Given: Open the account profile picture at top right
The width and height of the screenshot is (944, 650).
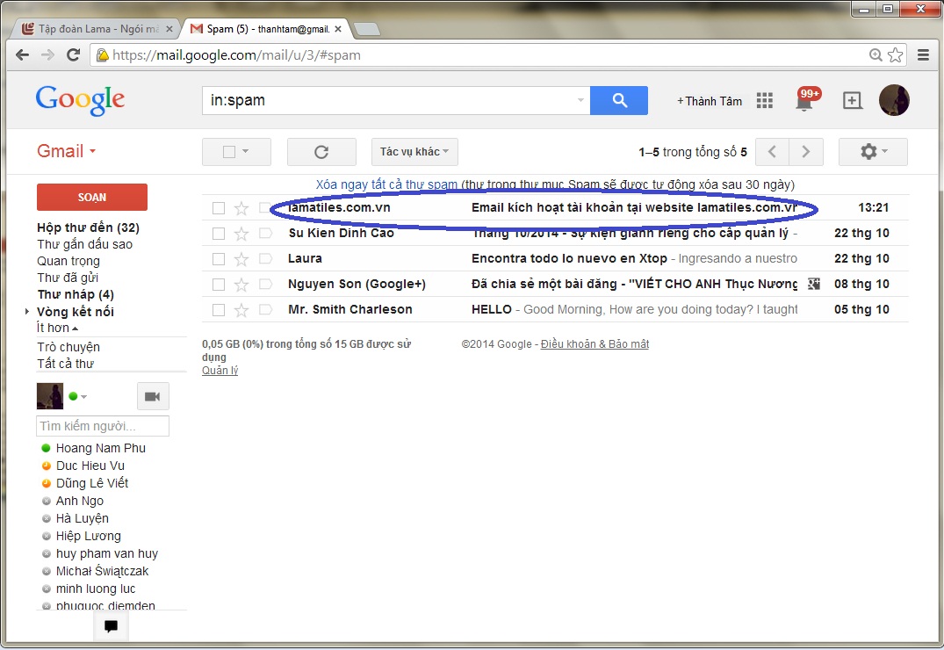Looking at the screenshot, I should [894, 100].
